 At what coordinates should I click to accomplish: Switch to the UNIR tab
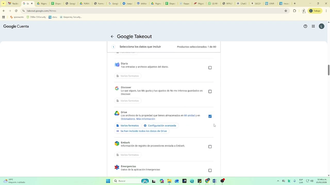coord(270,3)
